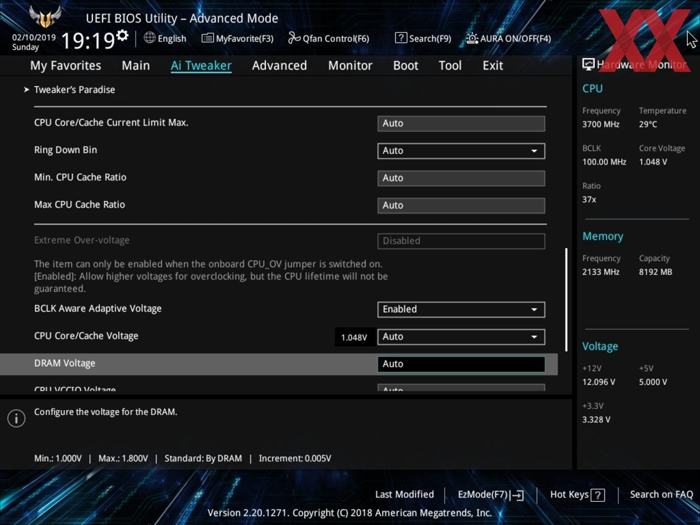Image resolution: width=700 pixels, height=525 pixels.
Task: Click the TUF logo emblem
Action: point(46,16)
